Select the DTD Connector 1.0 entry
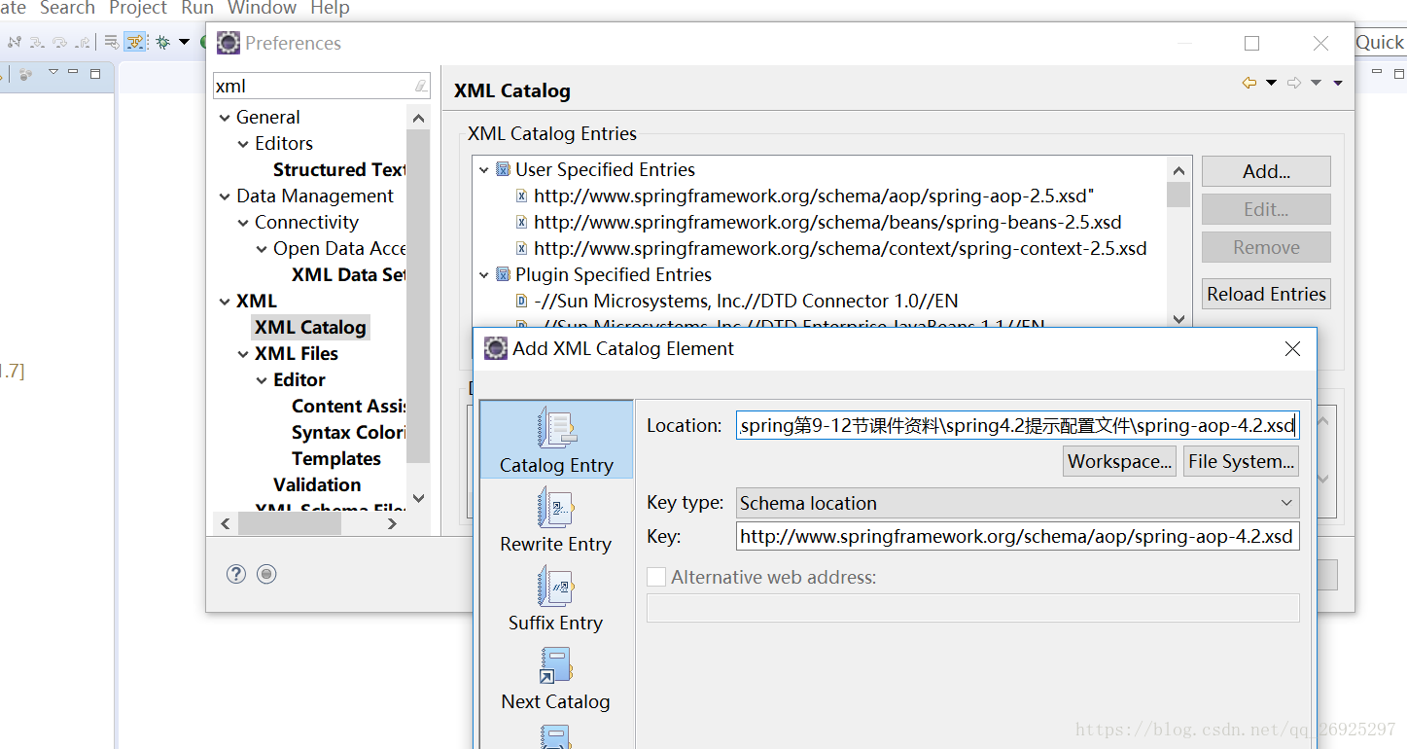 tap(746, 301)
